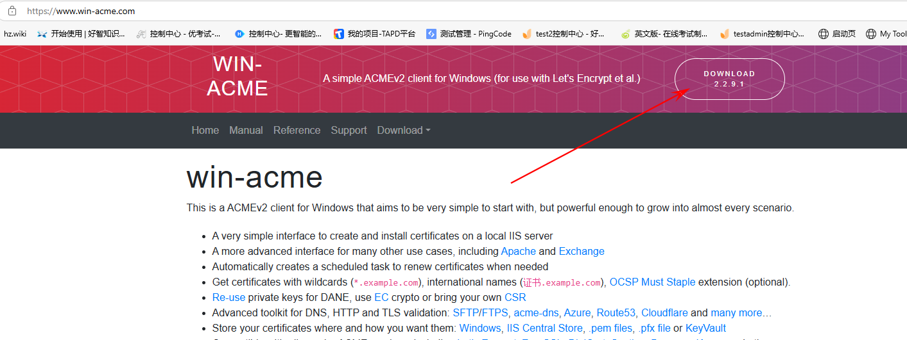Viewport: 907px width, 340px height.
Task: Follow the CSR link
Action: pyautogui.click(x=515, y=297)
